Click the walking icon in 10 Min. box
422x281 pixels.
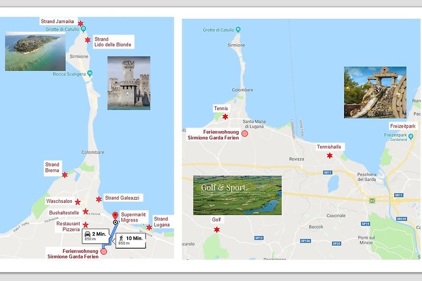pos(121,238)
